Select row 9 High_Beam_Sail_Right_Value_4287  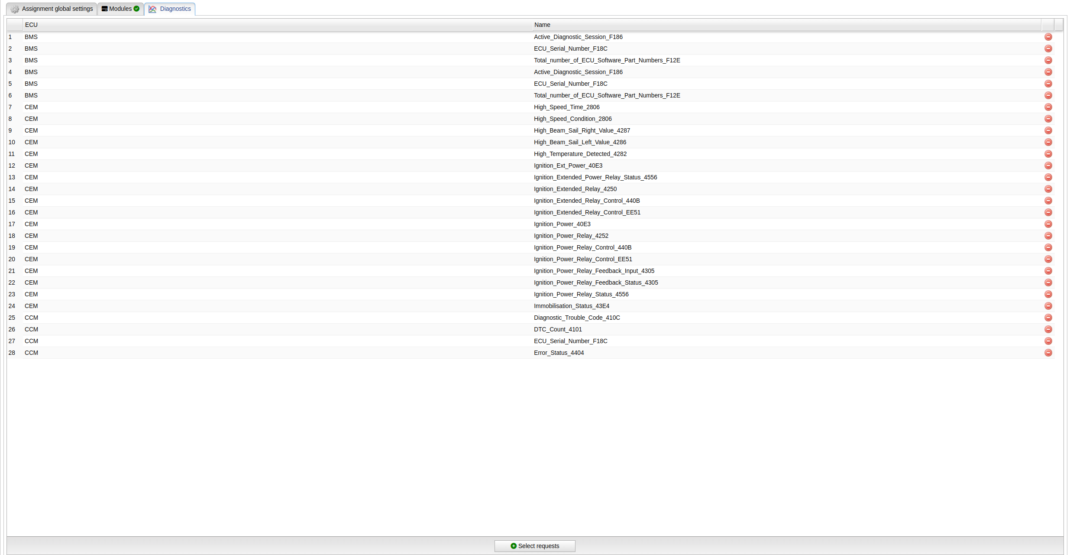582,130
